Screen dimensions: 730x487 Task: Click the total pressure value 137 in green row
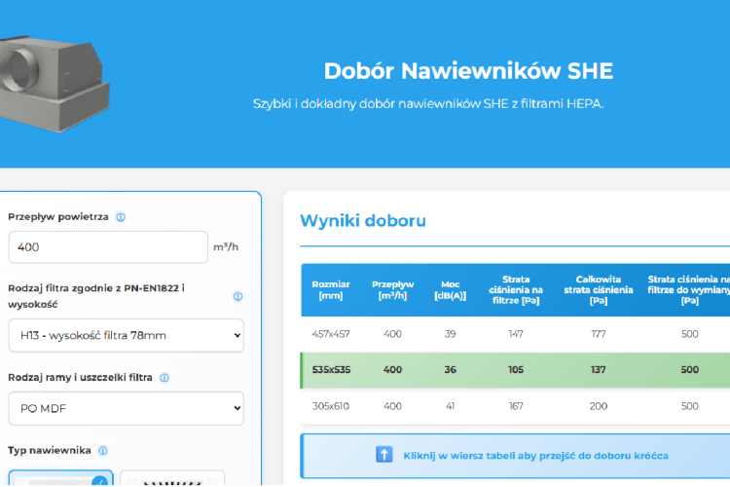599,370
